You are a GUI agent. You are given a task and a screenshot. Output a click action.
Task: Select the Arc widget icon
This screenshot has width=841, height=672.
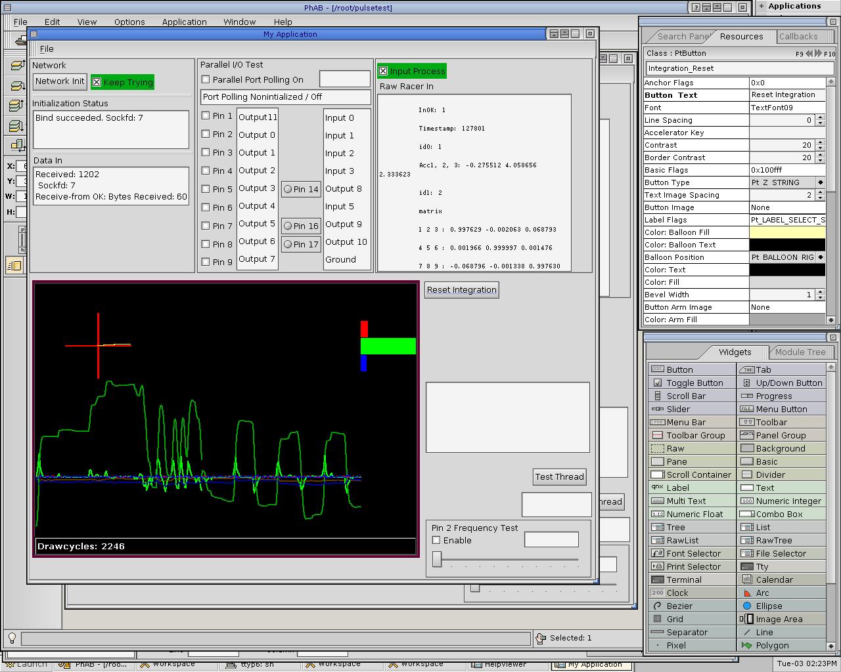click(x=747, y=593)
